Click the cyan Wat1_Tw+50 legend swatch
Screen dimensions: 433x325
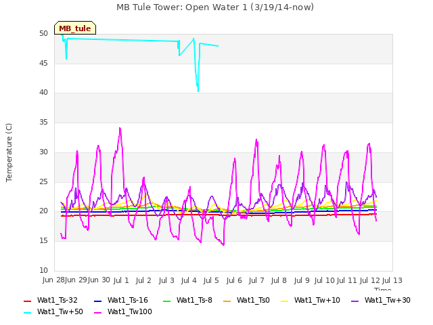tap(28, 313)
